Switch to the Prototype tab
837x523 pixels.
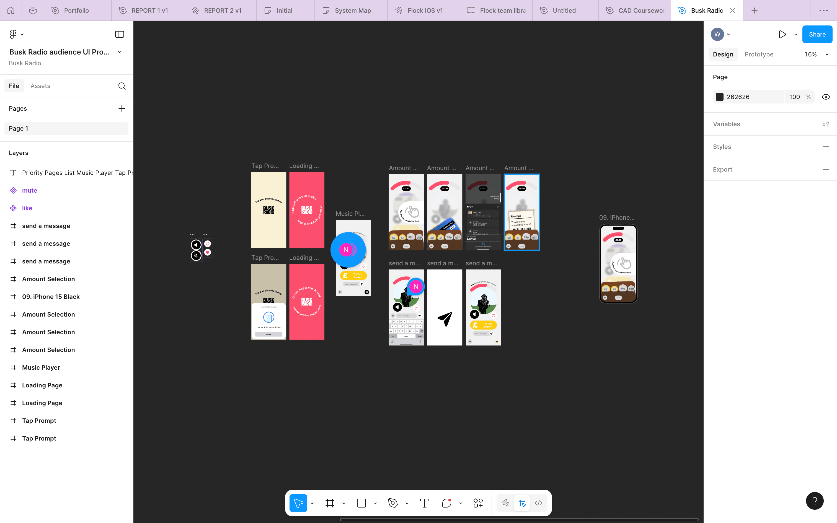[x=759, y=54]
